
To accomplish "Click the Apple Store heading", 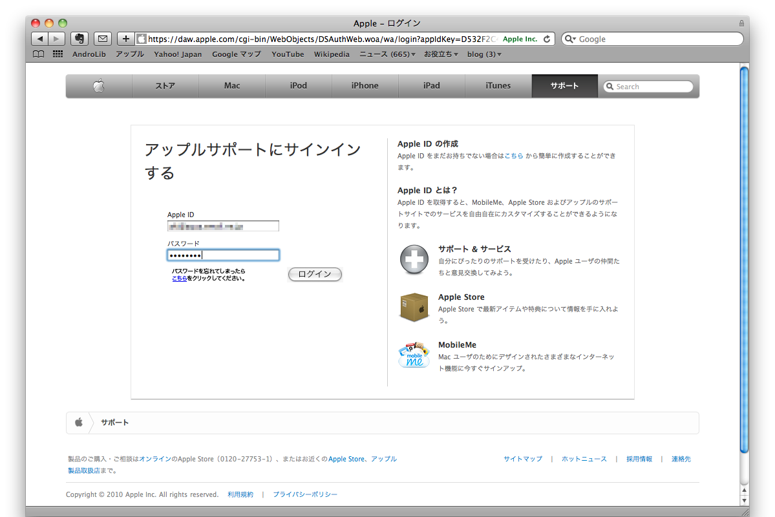I will [x=461, y=297].
